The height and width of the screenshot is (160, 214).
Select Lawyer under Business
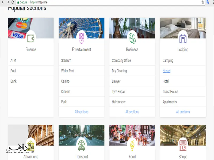tap(116, 81)
